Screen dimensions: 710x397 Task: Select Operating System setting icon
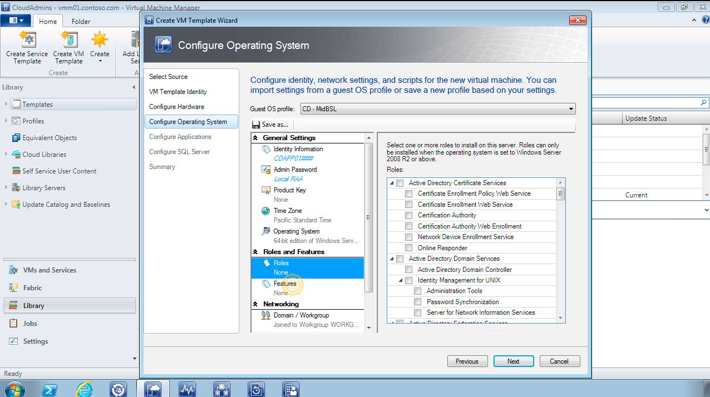click(266, 231)
